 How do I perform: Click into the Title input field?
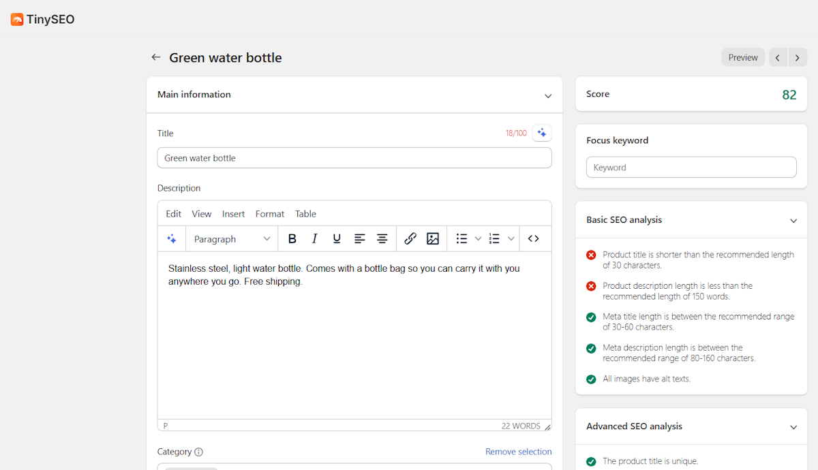click(354, 158)
